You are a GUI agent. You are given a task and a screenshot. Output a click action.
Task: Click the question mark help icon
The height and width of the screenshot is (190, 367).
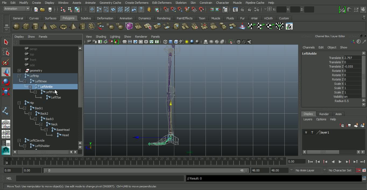(141, 9)
